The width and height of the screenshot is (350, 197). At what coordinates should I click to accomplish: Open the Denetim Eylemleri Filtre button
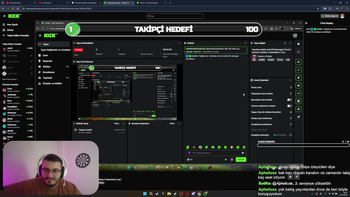172,124
